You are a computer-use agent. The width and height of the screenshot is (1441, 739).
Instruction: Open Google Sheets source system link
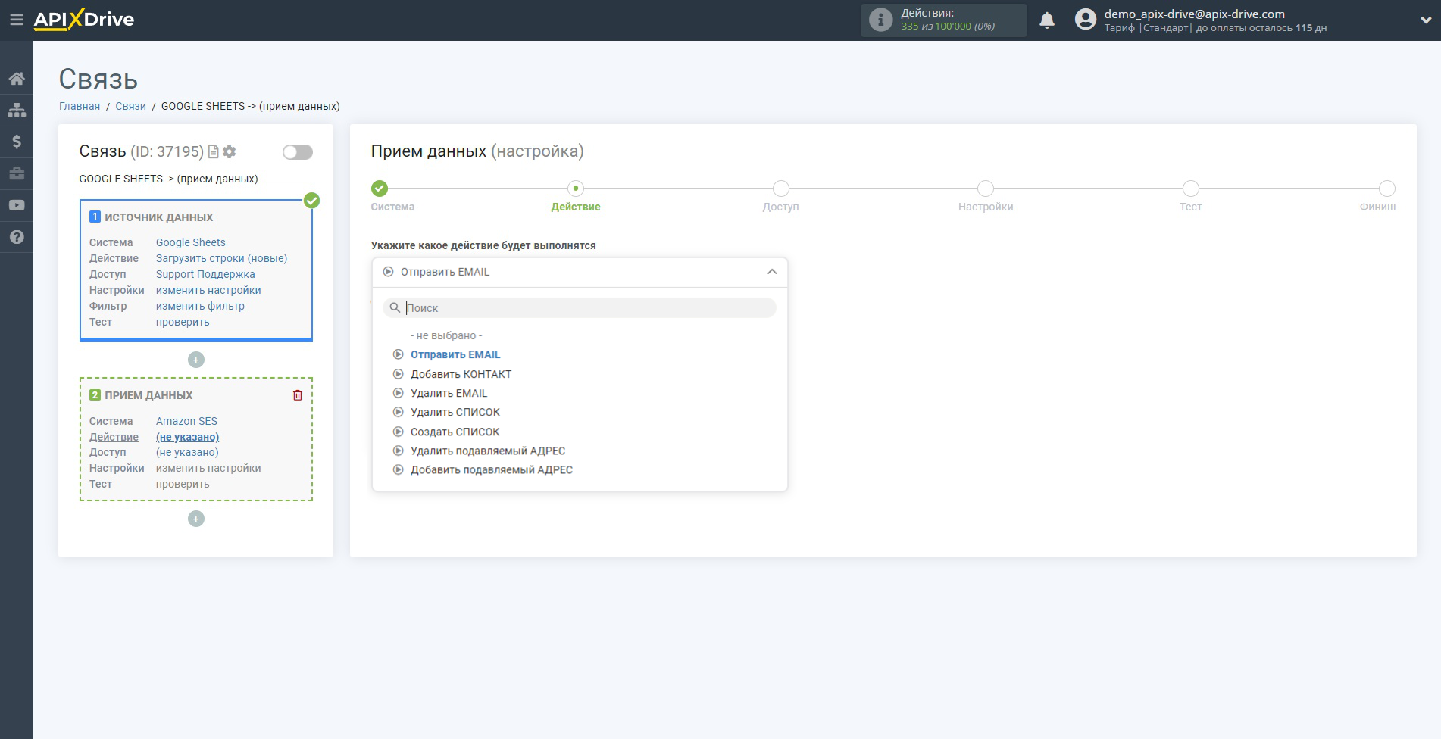(191, 242)
